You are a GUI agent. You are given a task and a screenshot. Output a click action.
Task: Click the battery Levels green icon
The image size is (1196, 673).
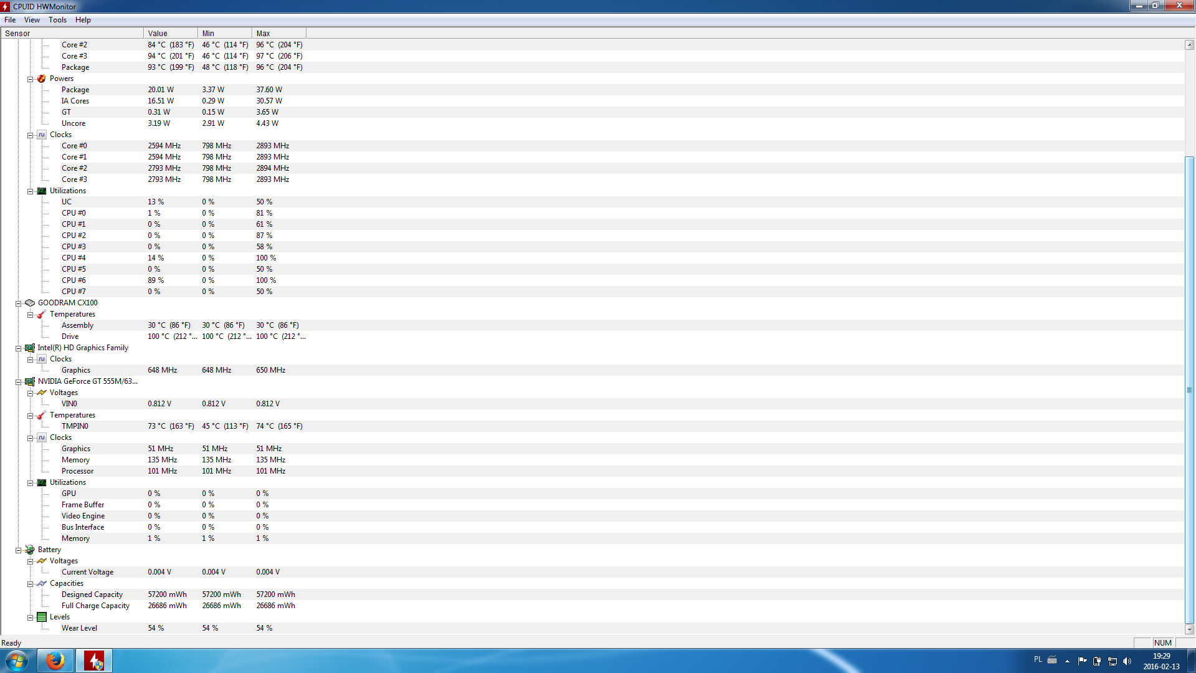click(x=42, y=617)
